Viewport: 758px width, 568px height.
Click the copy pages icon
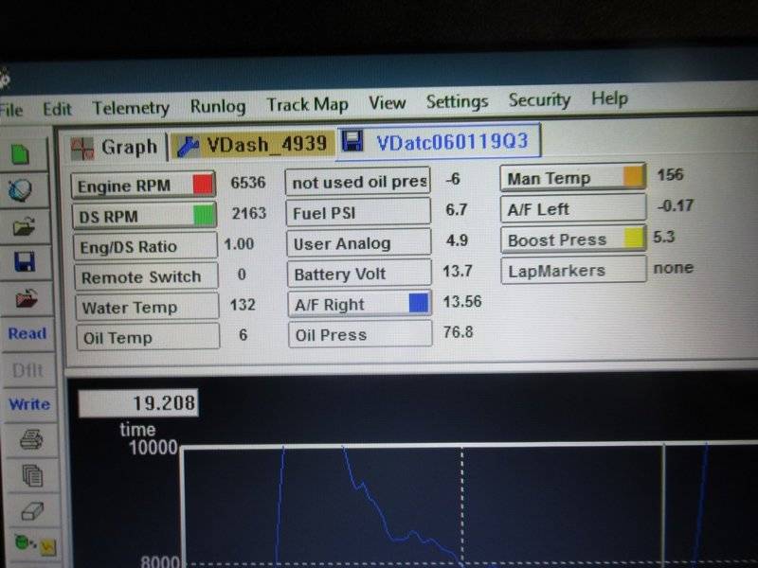click(31, 475)
